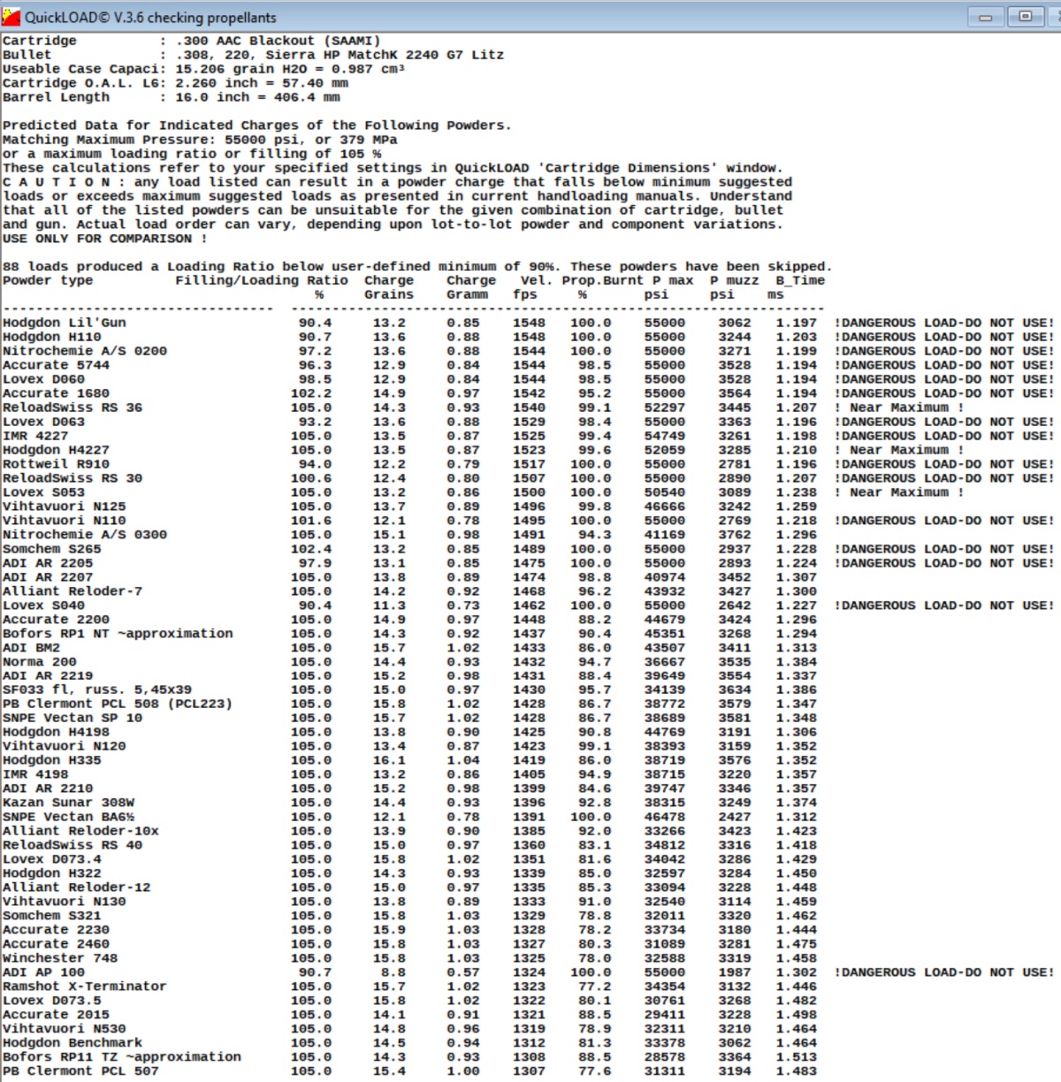This screenshot has width=1061, height=1082.
Task: Click the Filling/Loading Ratio column header
Action: pos(262,280)
